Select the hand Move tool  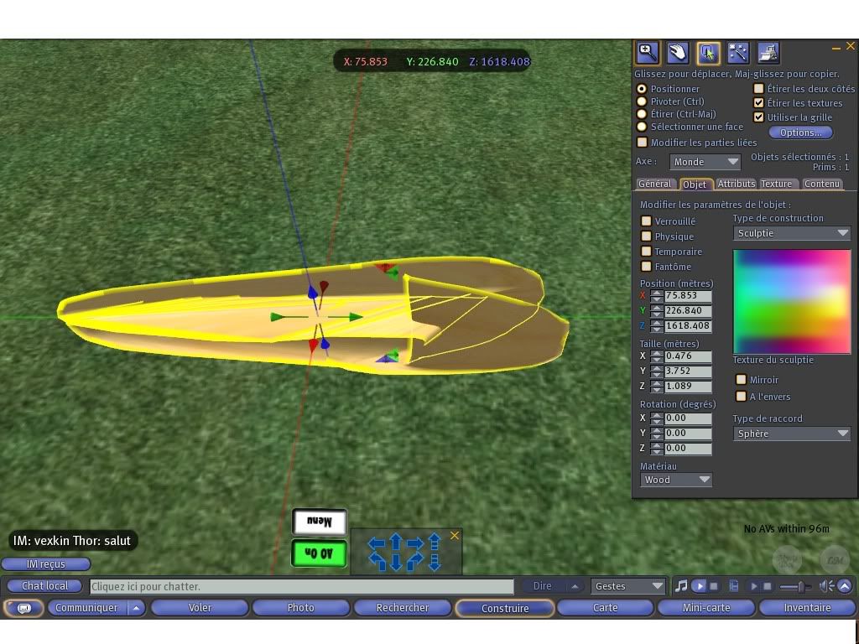pos(677,53)
